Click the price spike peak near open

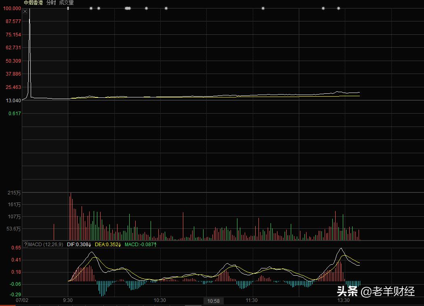tap(29, 10)
